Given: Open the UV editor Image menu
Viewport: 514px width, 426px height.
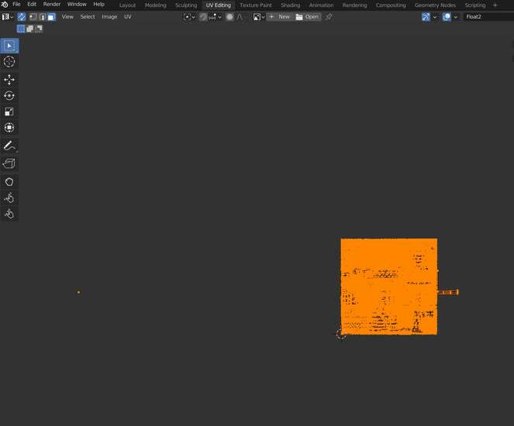Looking at the screenshot, I should click(x=109, y=17).
